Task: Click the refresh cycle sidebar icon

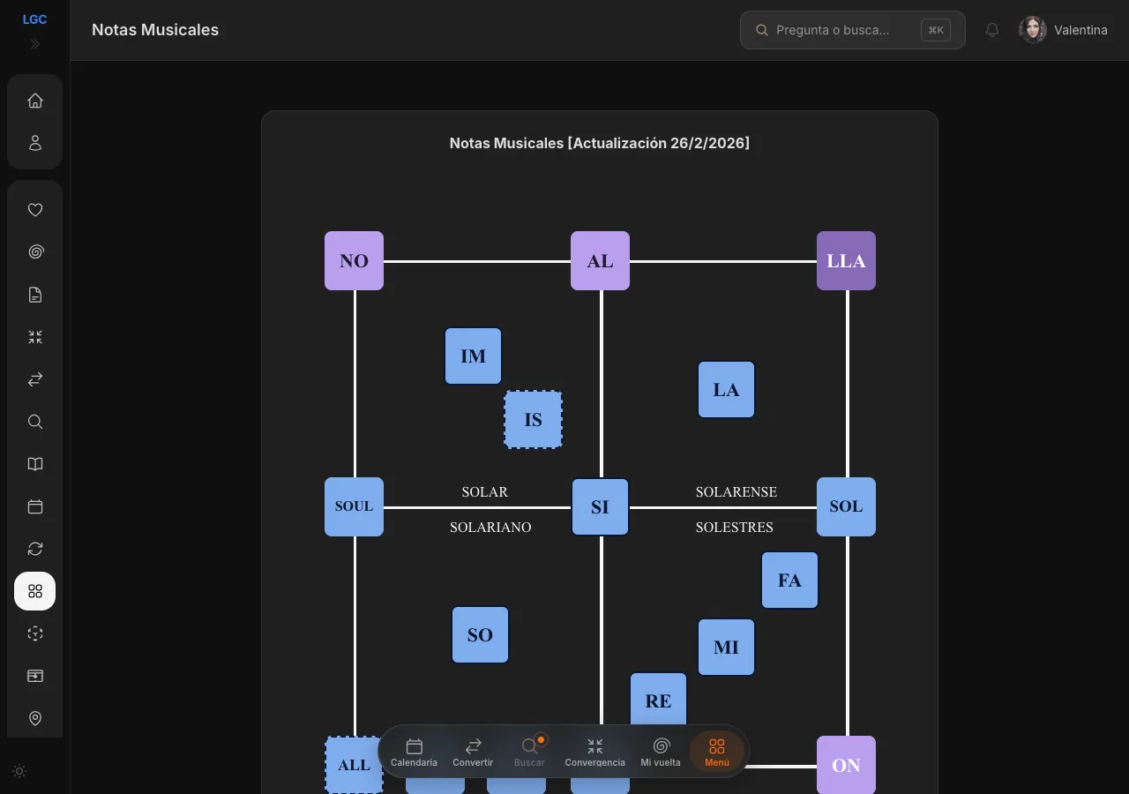Action: 35,549
